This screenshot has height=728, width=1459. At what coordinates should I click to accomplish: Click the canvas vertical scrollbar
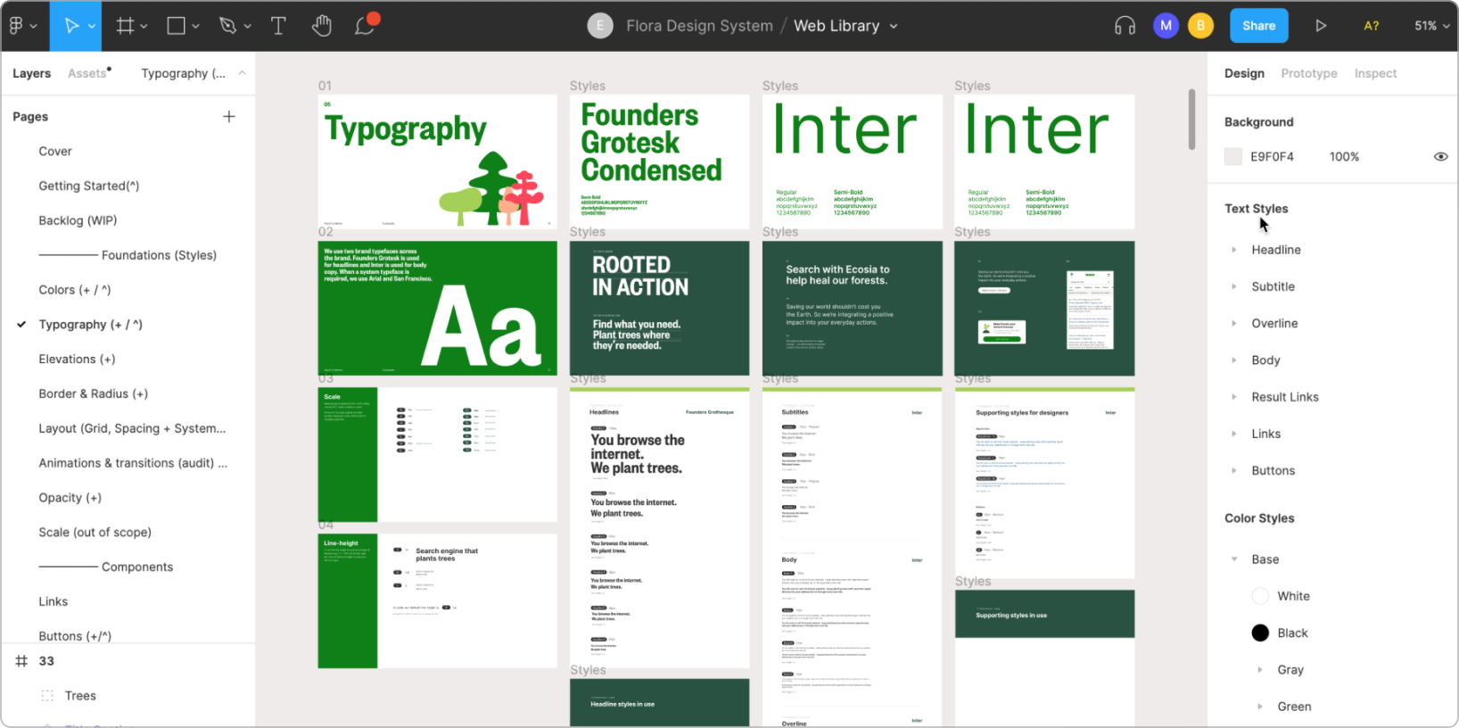(1191, 119)
